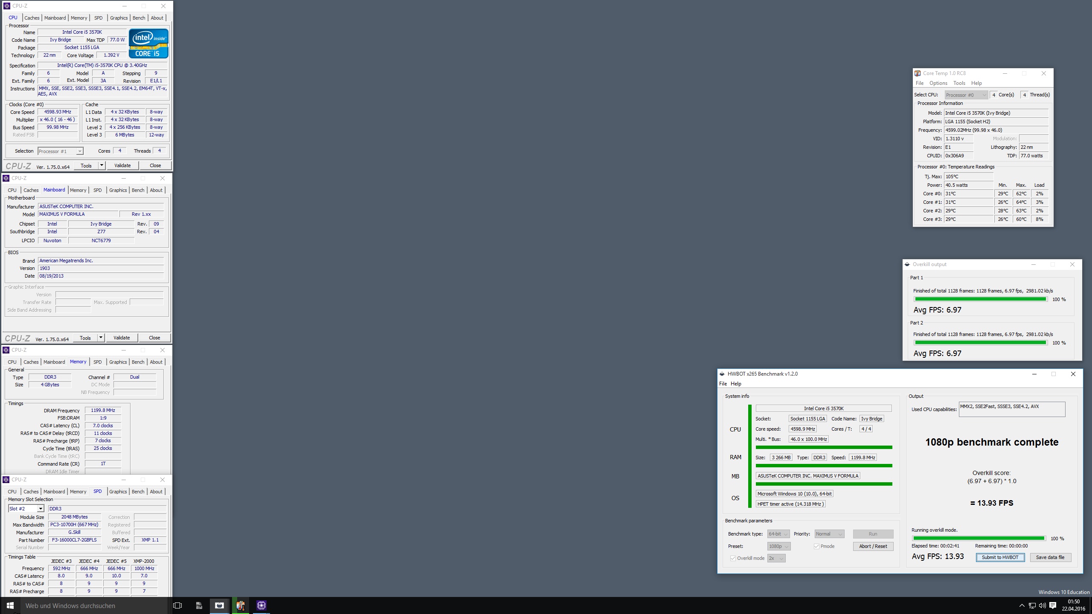Toggle the Pmode checkbox
Screen dimensions: 1092x614
pyautogui.click(x=816, y=546)
